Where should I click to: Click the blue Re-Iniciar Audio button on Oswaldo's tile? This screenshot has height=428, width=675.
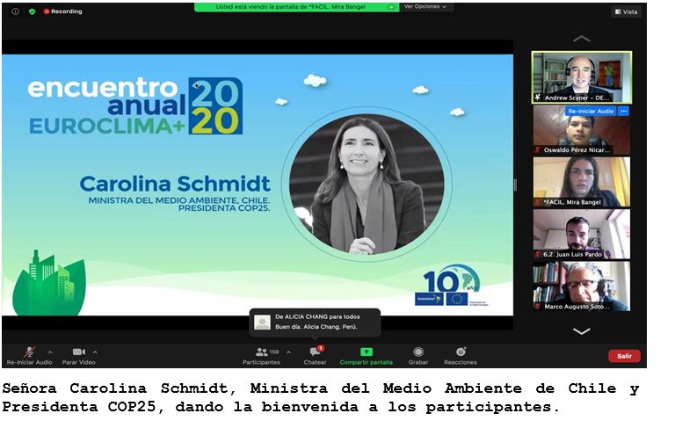(x=591, y=111)
